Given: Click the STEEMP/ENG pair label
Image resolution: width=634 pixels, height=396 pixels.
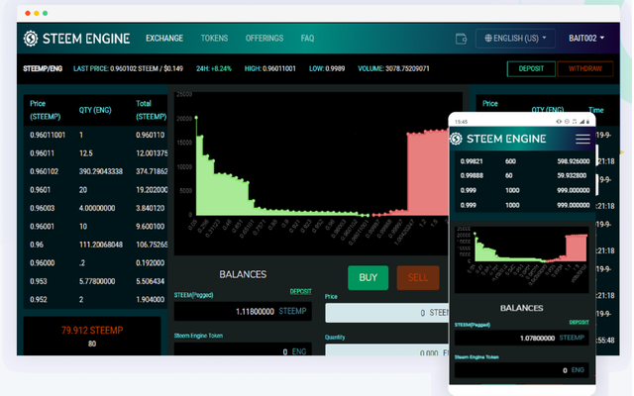Looking at the screenshot, I should point(43,68).
